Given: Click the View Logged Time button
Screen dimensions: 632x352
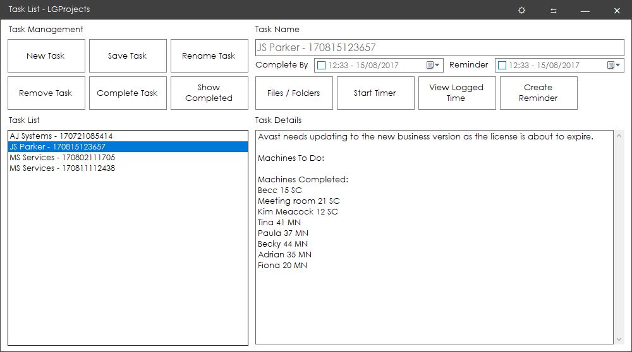Looking at the screenshot, I should coord(457,93).
